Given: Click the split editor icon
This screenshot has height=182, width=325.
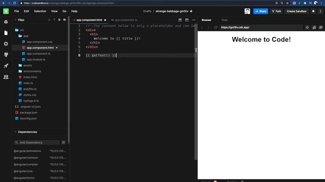Looking at the screenshot, I should pos(180,20).
